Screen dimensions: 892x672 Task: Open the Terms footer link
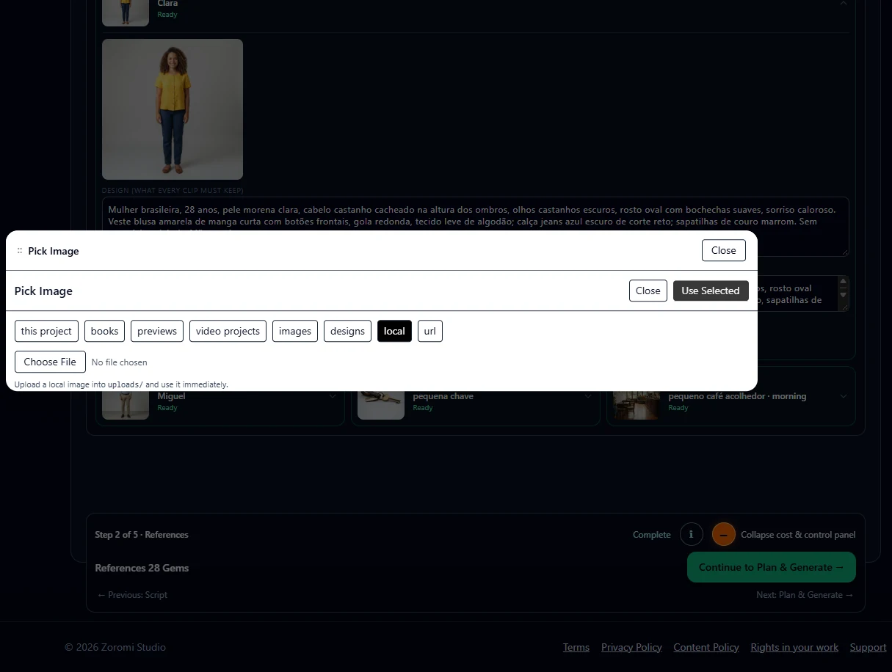point(576,647)
